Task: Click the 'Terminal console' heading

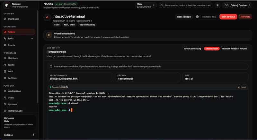Action: click(x=57, y=52)
